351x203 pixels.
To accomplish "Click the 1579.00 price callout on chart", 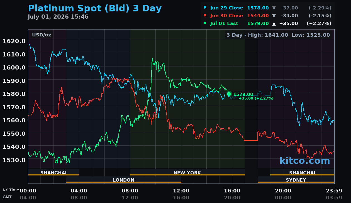I will 243,95.
